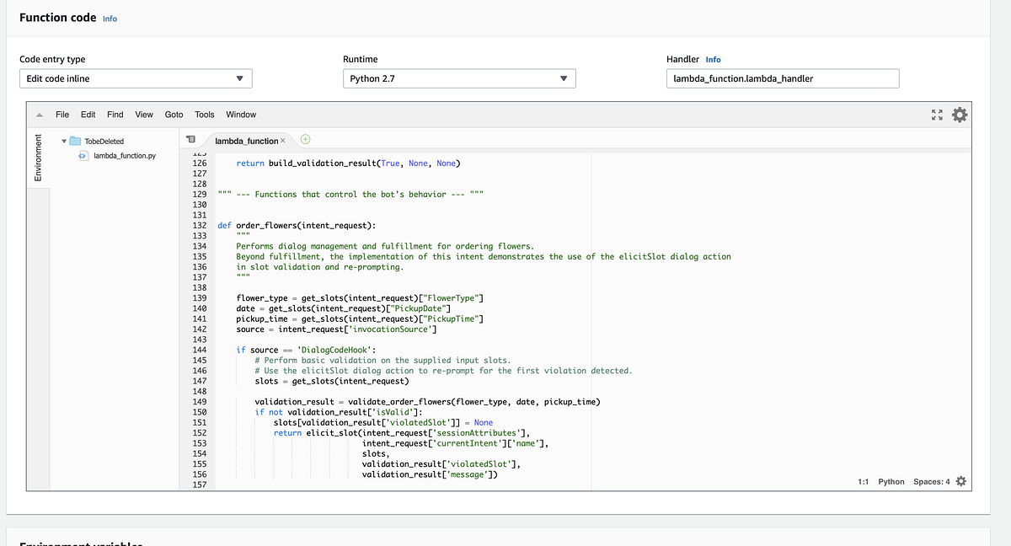This screenshot has width=1011, height=546.
Task: Switch to the lambda_function tab
Action: tap(249, 142)
